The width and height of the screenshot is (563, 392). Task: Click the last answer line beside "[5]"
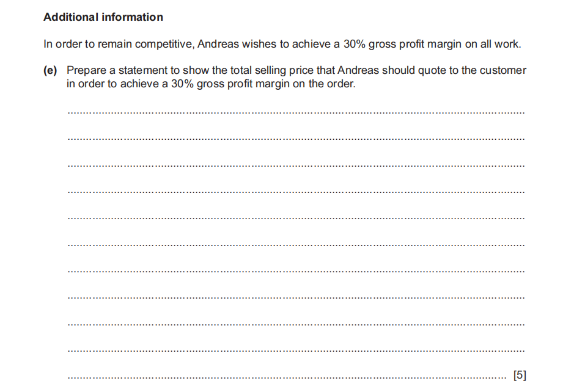287,377
